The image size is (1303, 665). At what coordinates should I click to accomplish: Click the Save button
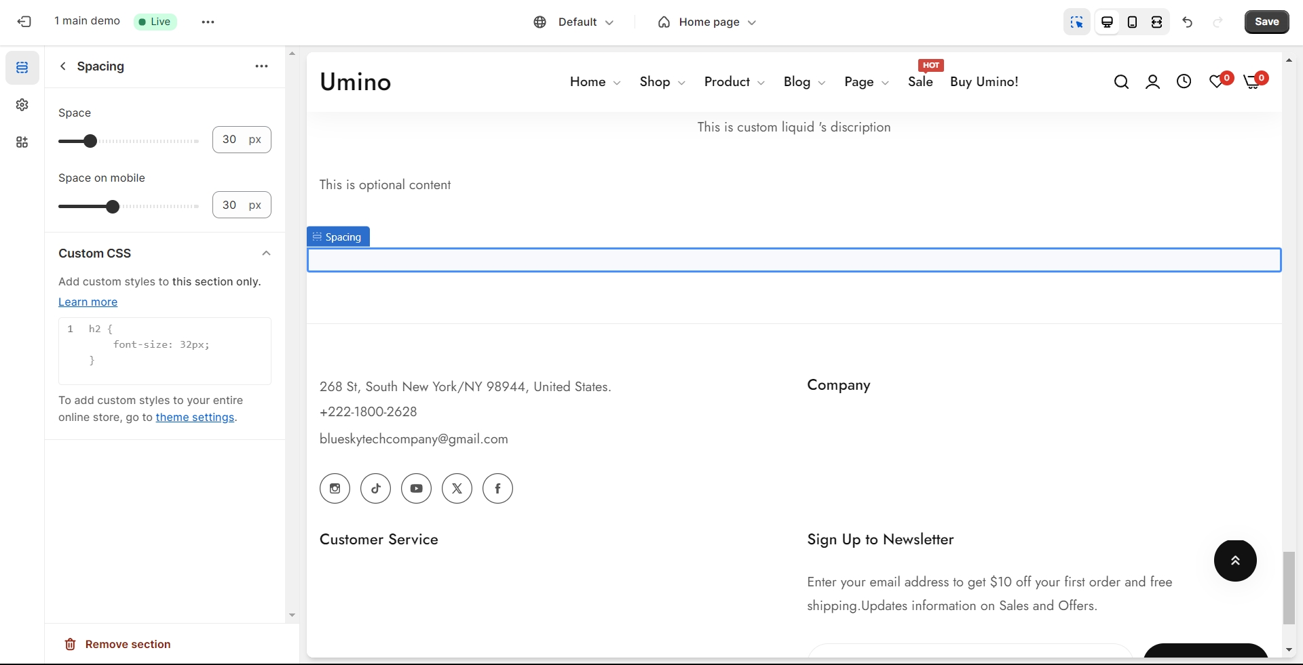click(1266, 22)
